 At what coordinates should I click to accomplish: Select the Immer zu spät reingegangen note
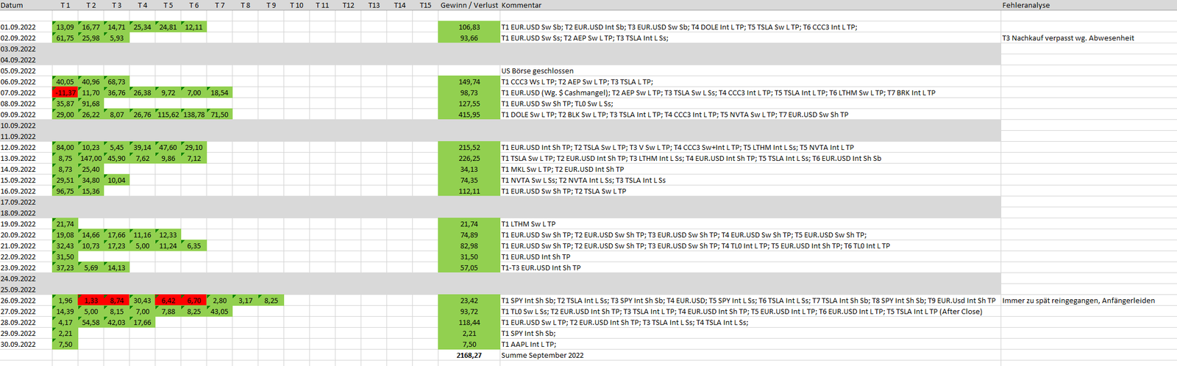pyautogui.click(x=1078, y=301)
